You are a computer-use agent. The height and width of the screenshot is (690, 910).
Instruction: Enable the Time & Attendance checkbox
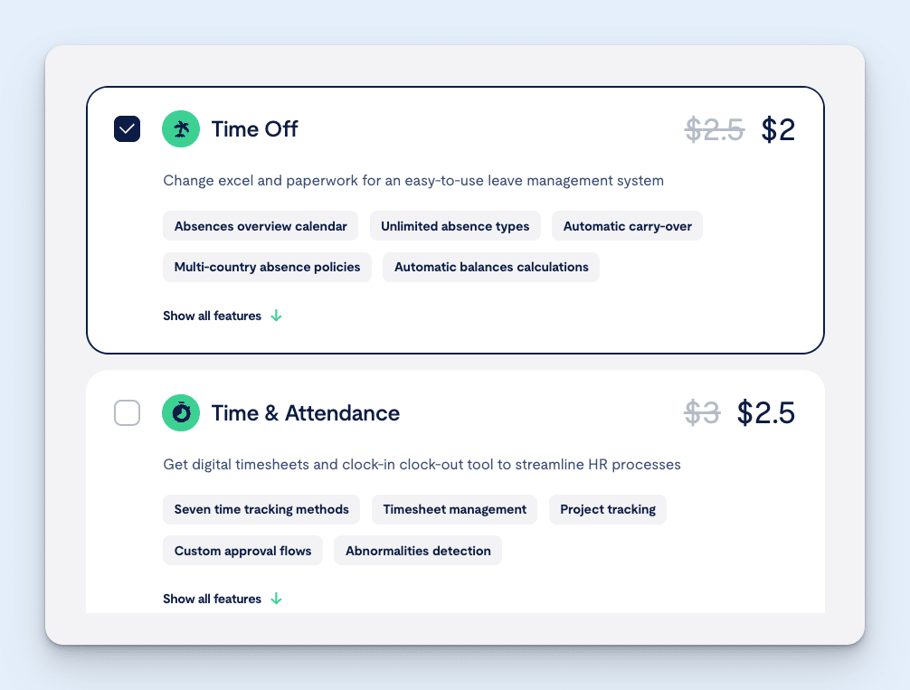[x=127, y=412]
